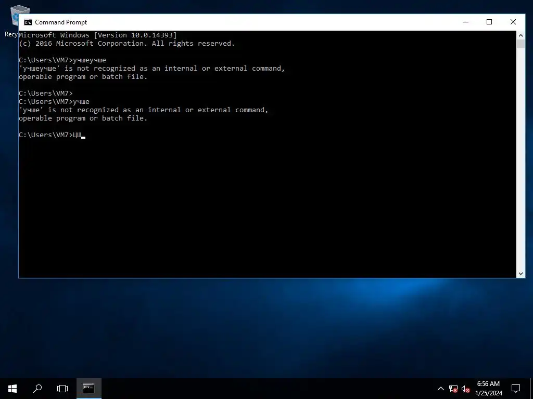Image resolution: width=533 pixels, height=399 pixels.
Task: Open Task View on taskbar
Action: point(62,389)
